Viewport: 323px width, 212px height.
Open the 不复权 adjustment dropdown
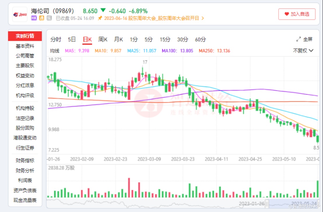tap(303, 51)
